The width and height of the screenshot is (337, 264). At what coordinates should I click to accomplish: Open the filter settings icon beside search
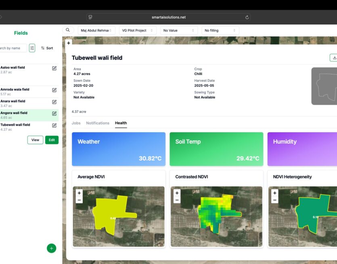(x=32, y=48)
